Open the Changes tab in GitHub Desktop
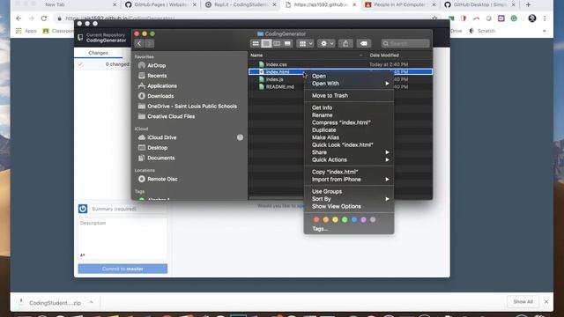 98,53
